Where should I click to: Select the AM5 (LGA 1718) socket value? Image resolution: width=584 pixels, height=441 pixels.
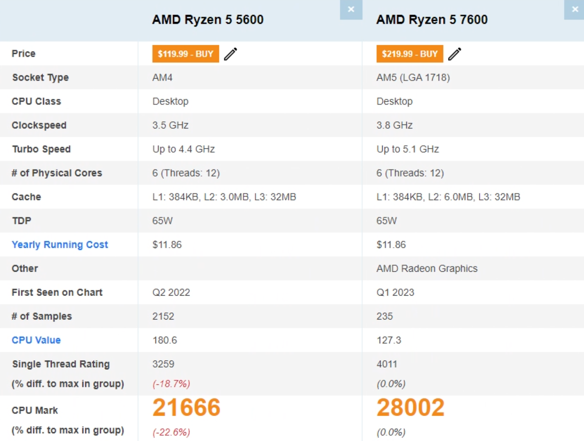point(413,77)
